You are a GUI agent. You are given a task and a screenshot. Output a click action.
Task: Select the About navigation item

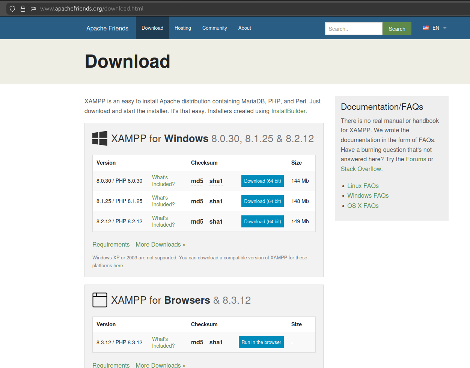pyautogui.click(x=244, y=28)
